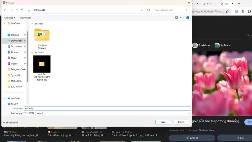This screenshot has width=252, height=142.
Task: Collapse the folder pane with Hide Folders
Action: tap(10, 122)
